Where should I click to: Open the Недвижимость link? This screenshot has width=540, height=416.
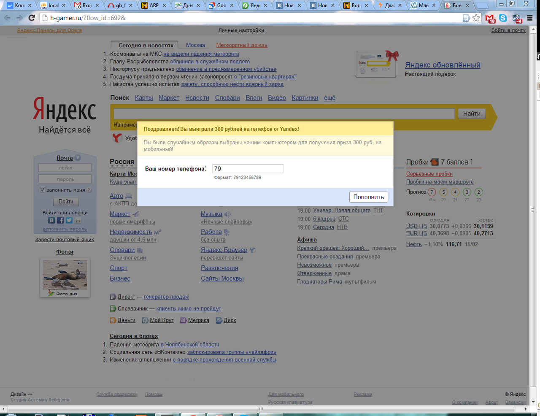pyautogui.click(x=131, y=232)
